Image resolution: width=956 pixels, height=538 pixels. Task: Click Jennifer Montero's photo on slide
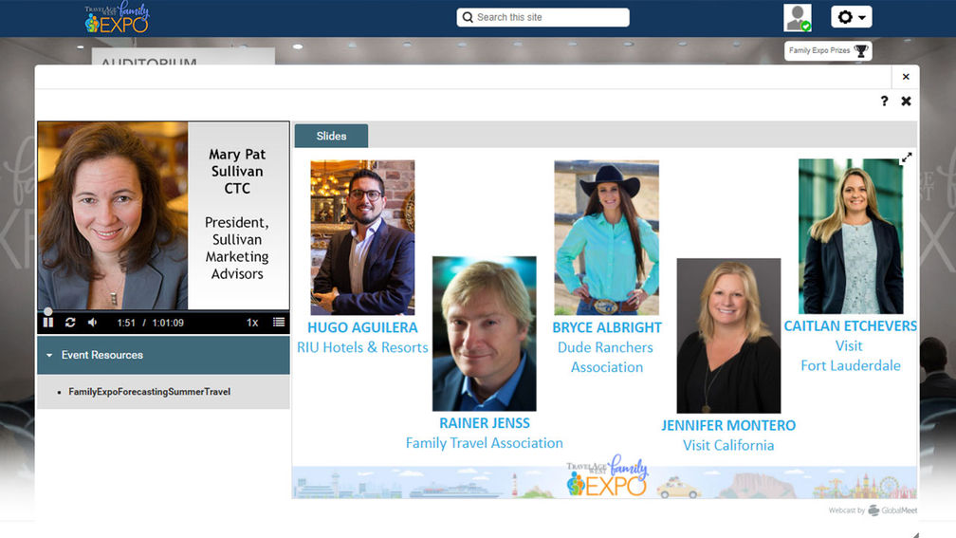pos(728,336)
